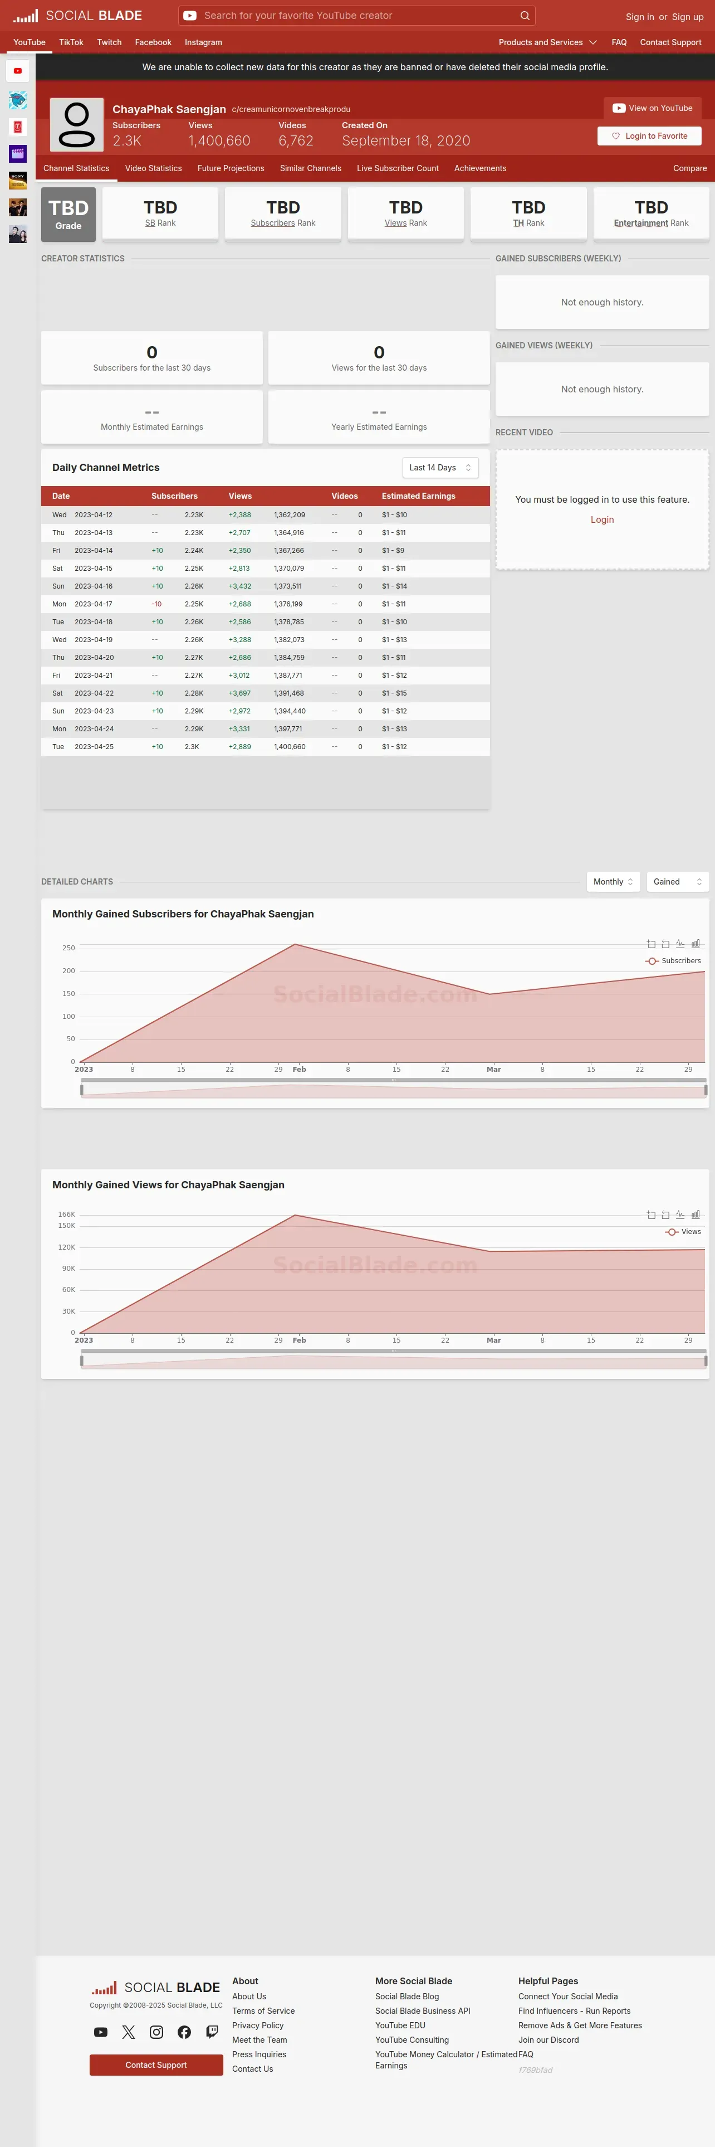Open Social Blade's Facebook footer icon
Viewport: 715px width, 2147px height.
[184, 2032]
